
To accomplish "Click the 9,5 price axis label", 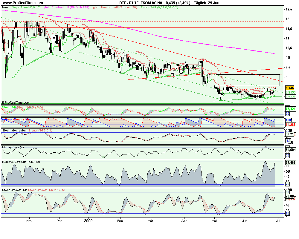I will point(288,68).
